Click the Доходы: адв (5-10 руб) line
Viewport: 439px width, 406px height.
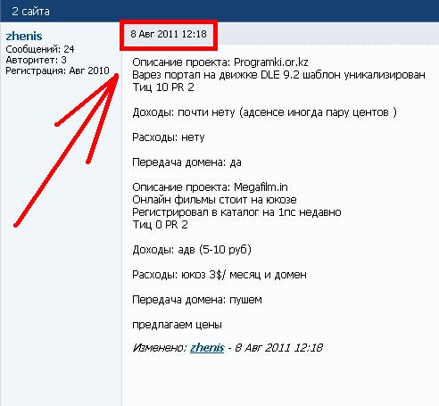[x=192, y=250]
